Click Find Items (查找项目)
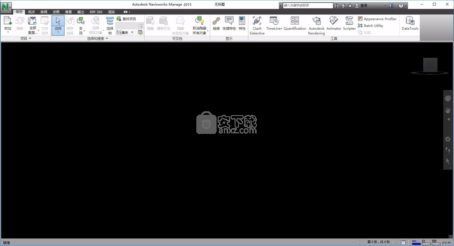The image size is (454, 246). point(127,19)
